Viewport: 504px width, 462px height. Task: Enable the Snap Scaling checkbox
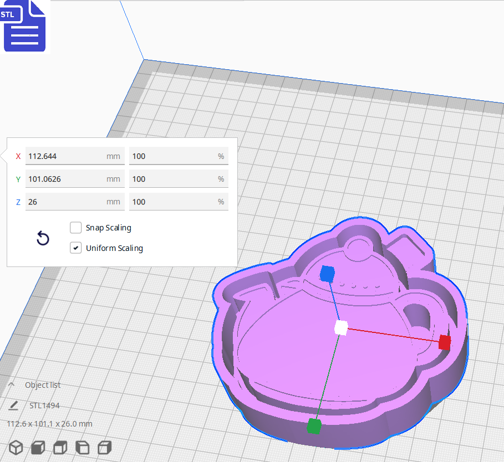75,228
